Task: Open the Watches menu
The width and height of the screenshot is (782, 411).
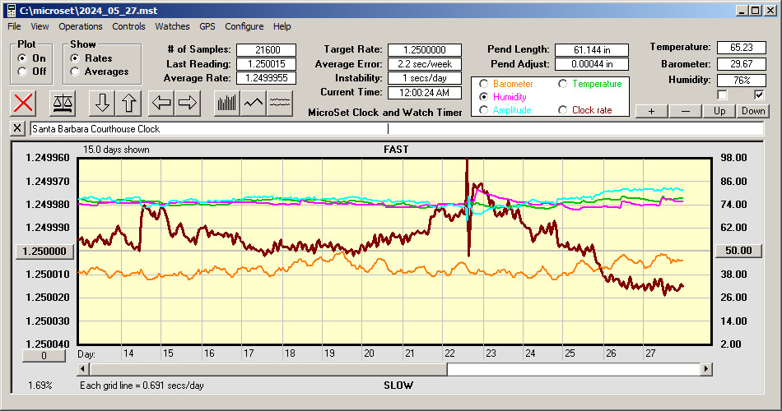Action: [172, 26]
